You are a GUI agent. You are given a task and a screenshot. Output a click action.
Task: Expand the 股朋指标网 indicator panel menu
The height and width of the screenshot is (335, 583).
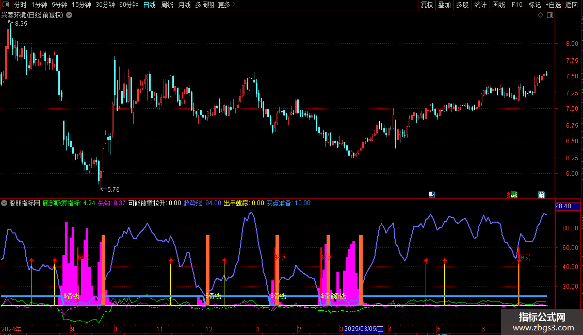4,203
